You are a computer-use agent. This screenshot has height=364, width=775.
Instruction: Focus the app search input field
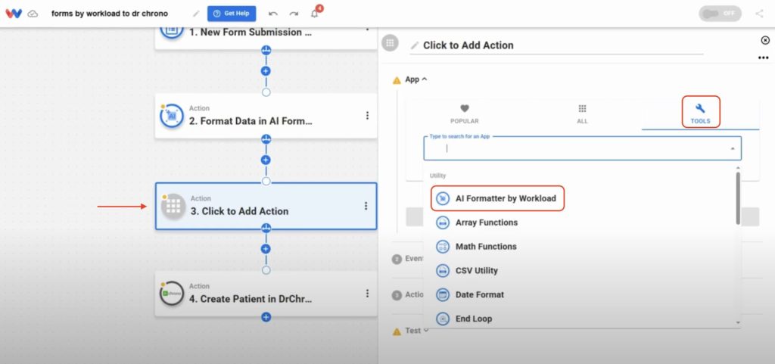[582, 148]
